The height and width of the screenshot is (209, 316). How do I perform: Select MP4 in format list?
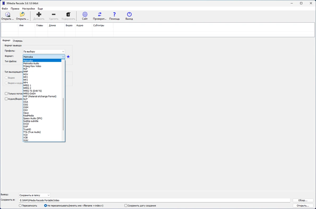(42, 83)
